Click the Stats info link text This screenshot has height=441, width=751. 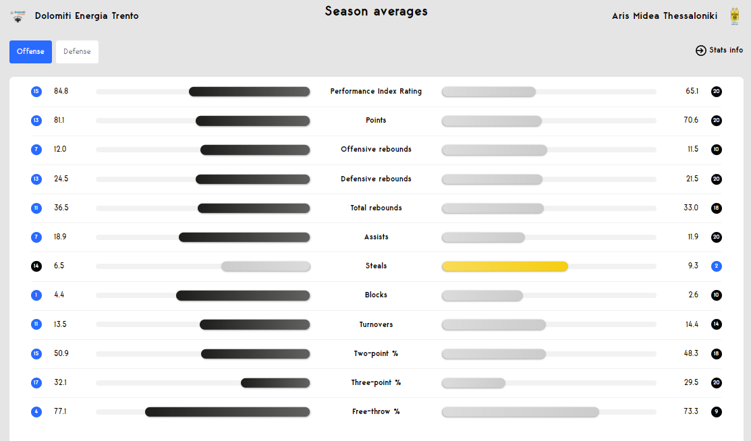726,50
